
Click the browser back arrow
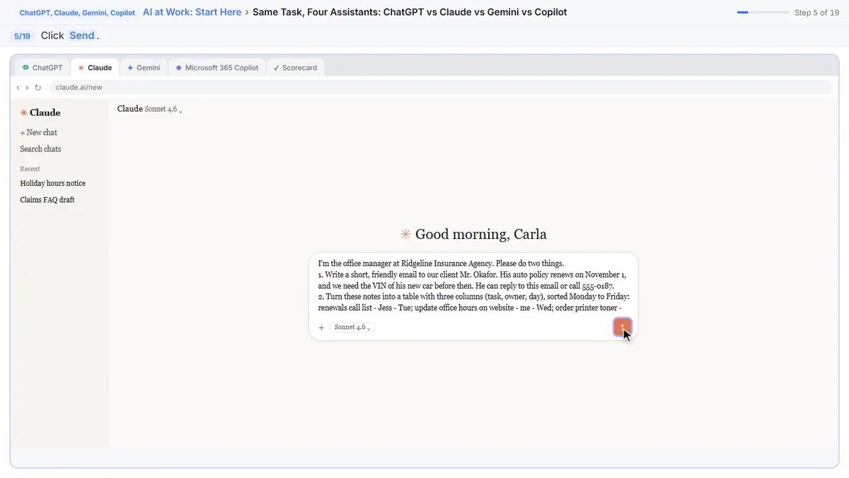click(18, 88)
